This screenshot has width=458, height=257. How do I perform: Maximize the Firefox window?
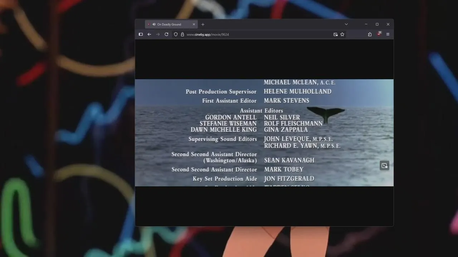(377, 24)
